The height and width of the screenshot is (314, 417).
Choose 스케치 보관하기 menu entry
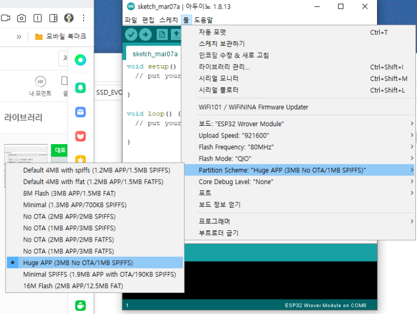point(298,44)
